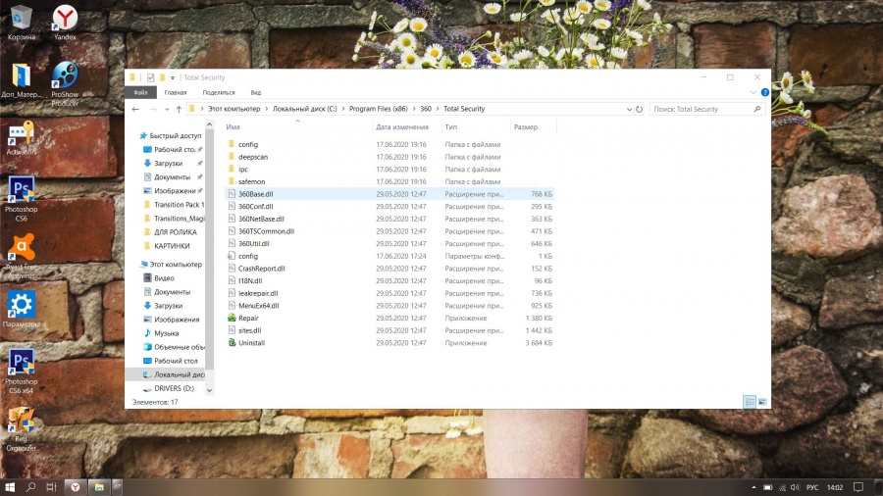Expand breadcrumb arrow after Этот компьютер
Image resolution: width=883 pixels, height=496 pixels.
tap(266, 109)
